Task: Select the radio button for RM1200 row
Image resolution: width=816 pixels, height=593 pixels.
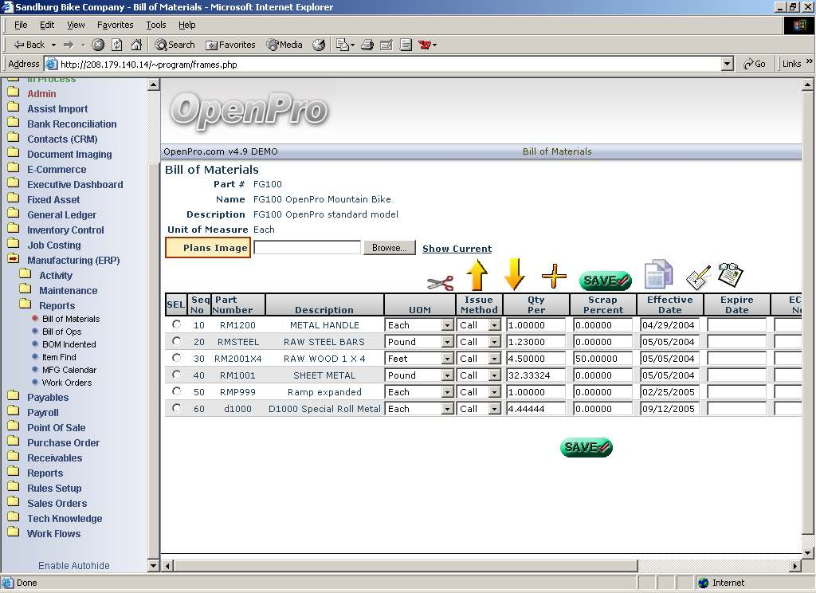Action: [176, 324]
